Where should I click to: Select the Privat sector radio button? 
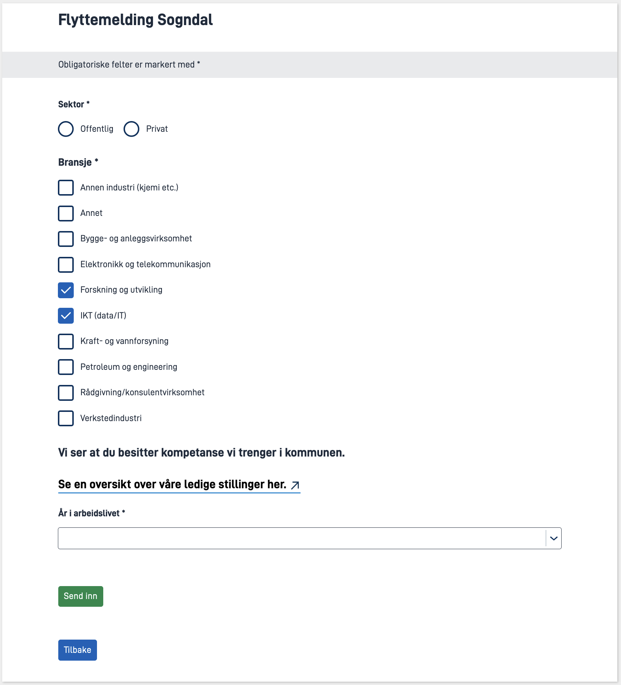pyautogui.click(x=131, y=129)
